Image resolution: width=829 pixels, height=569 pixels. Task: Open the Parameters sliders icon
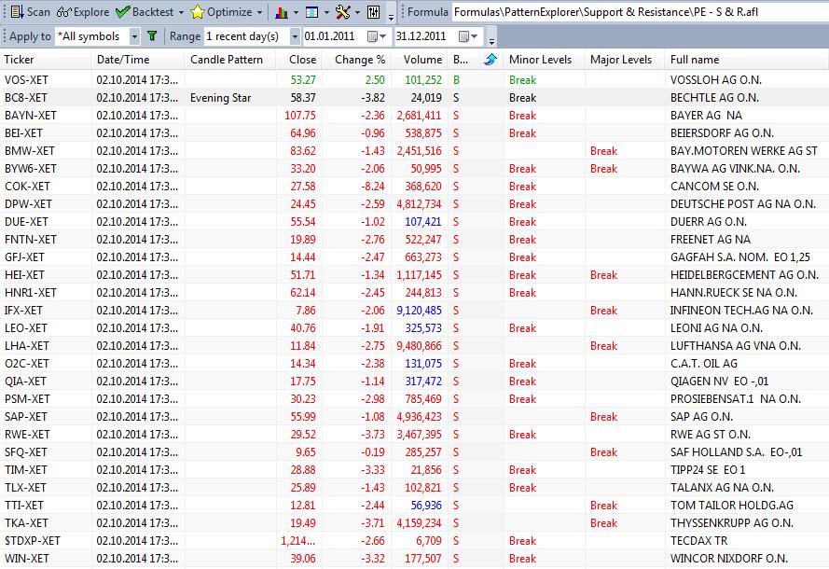[373, 12]
